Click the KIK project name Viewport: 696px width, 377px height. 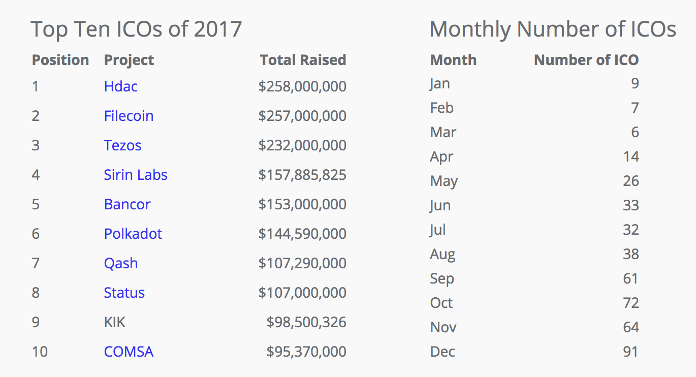click(114, 322)
